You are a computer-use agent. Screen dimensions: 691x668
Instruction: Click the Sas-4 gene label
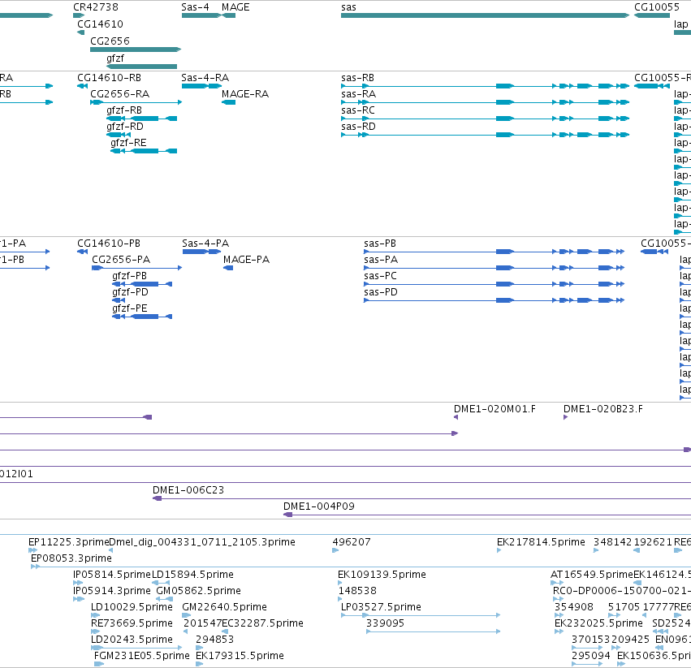pyautogui.click(x=195, y=7)
